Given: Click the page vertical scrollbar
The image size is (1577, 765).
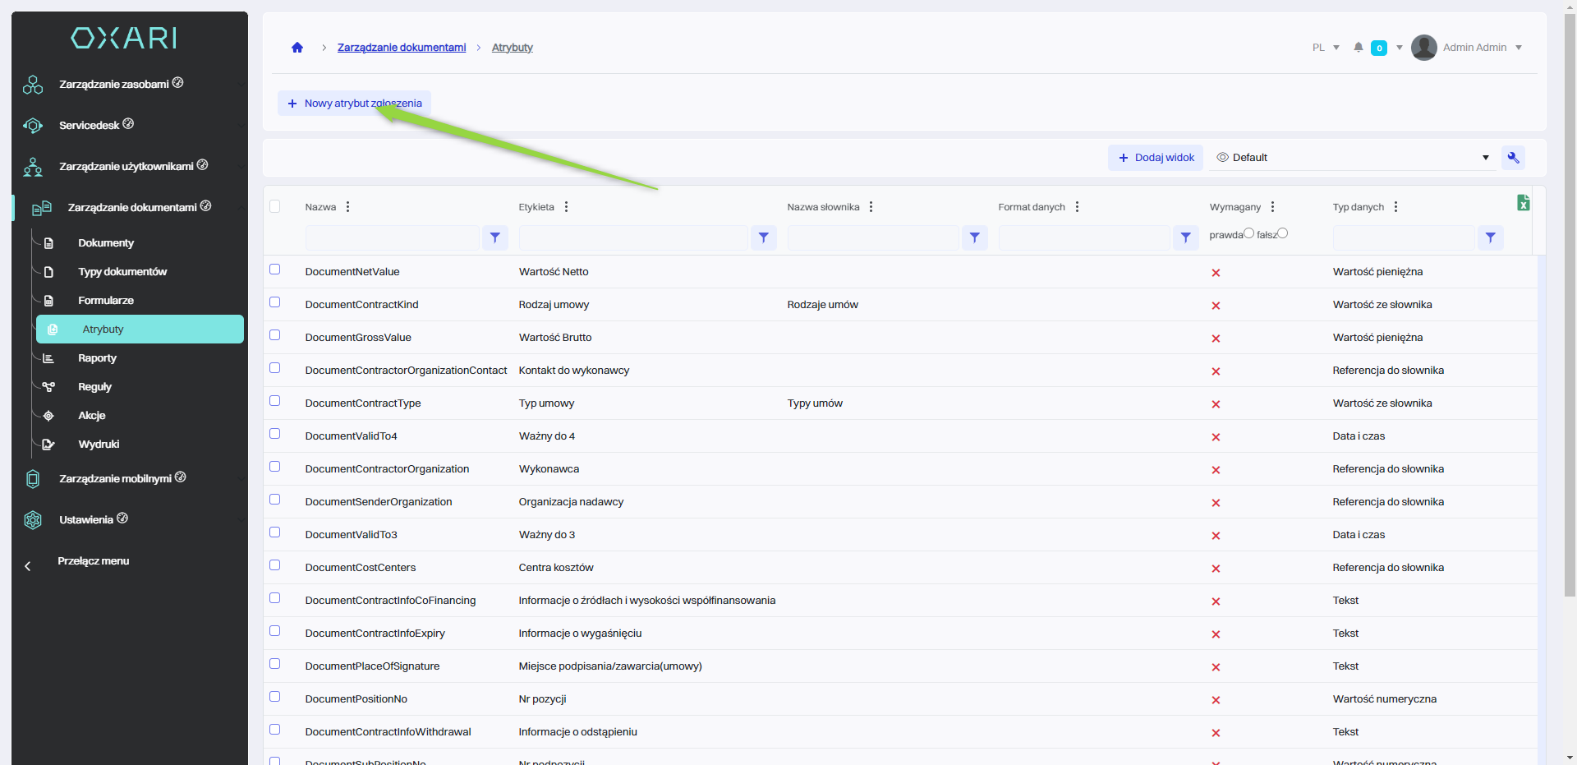Looking at the screenshot, I should coord(1570,329).
